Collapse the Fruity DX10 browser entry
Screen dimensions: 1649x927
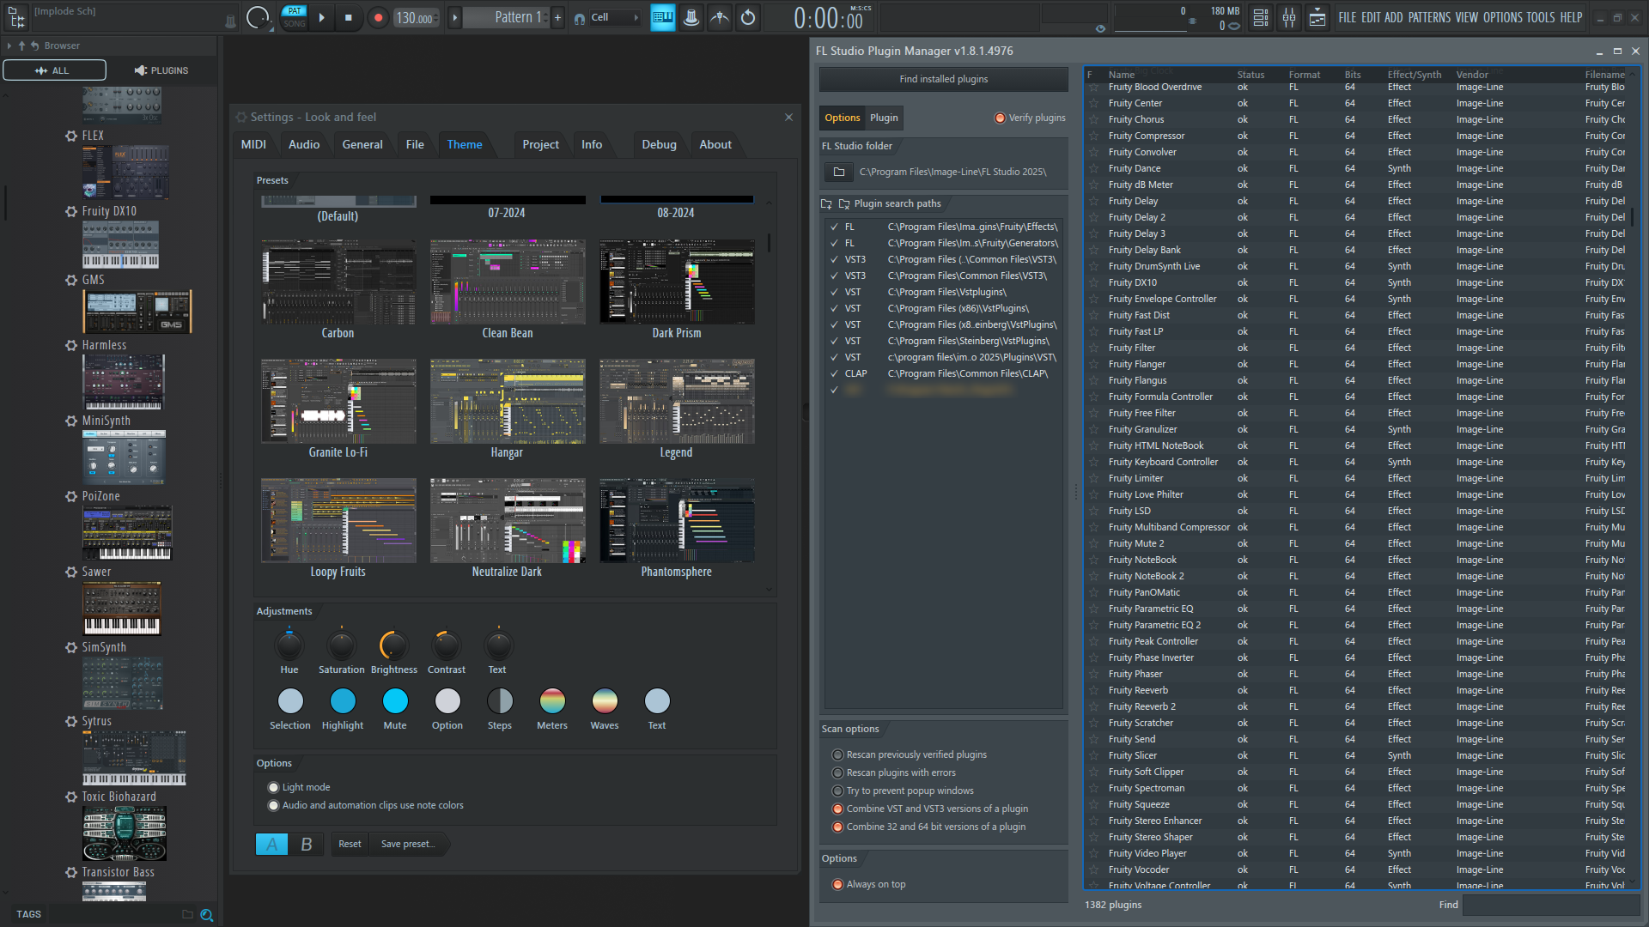tap(71, 211)
